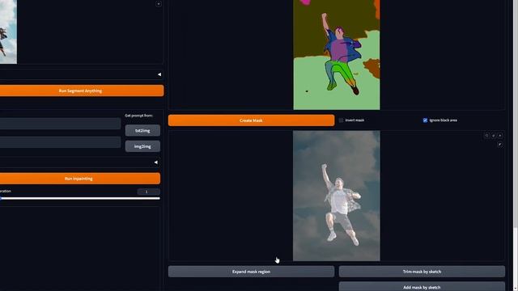Click the iteration number value box

(148, 192)
